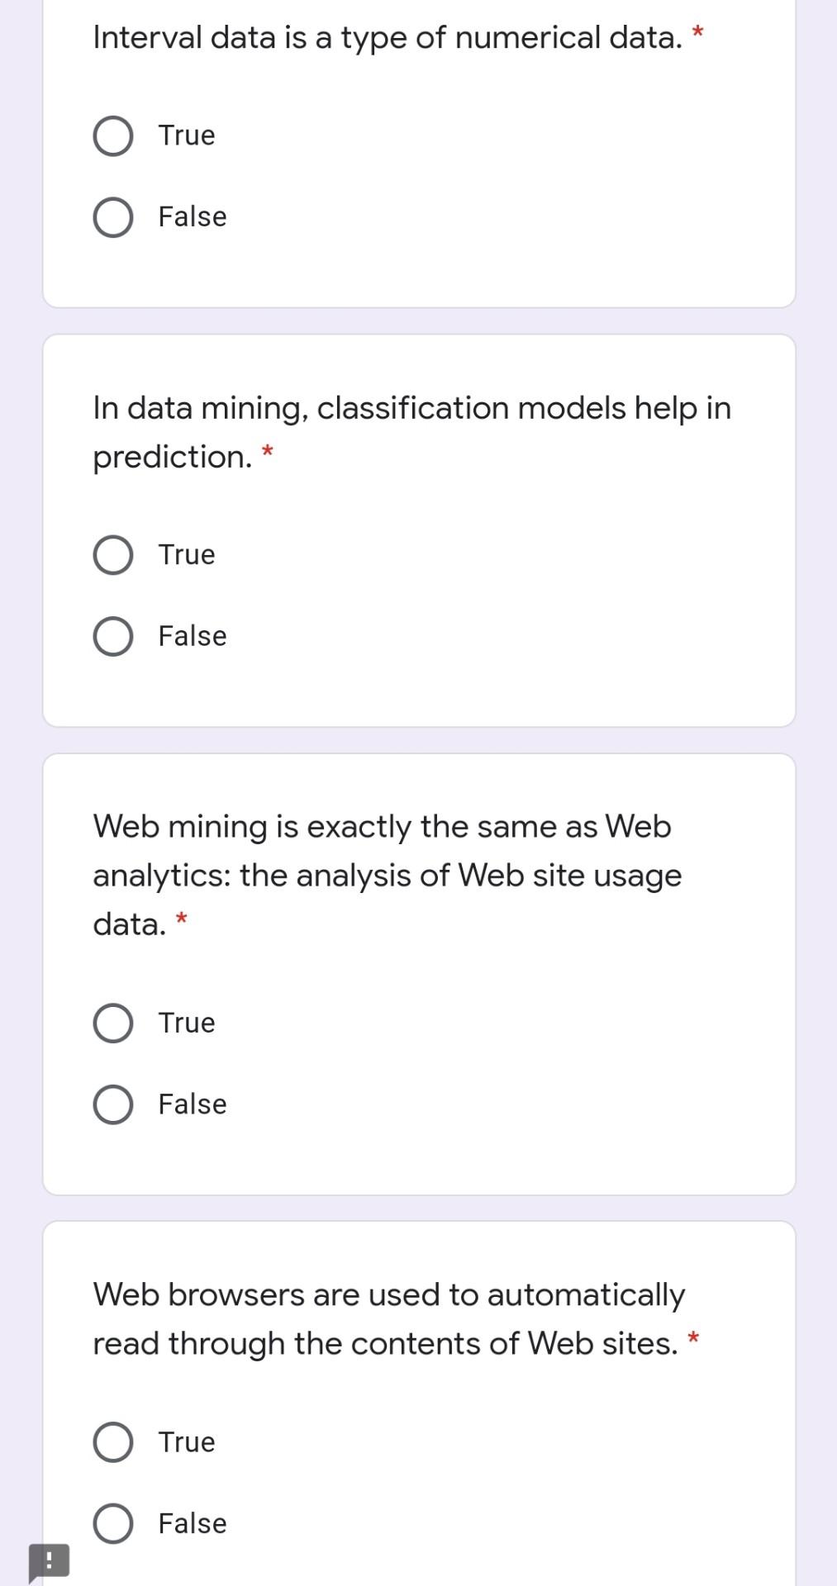The image size is (837, 1586).
Task: Select True for web browsers question
Action: point(114,1442)
